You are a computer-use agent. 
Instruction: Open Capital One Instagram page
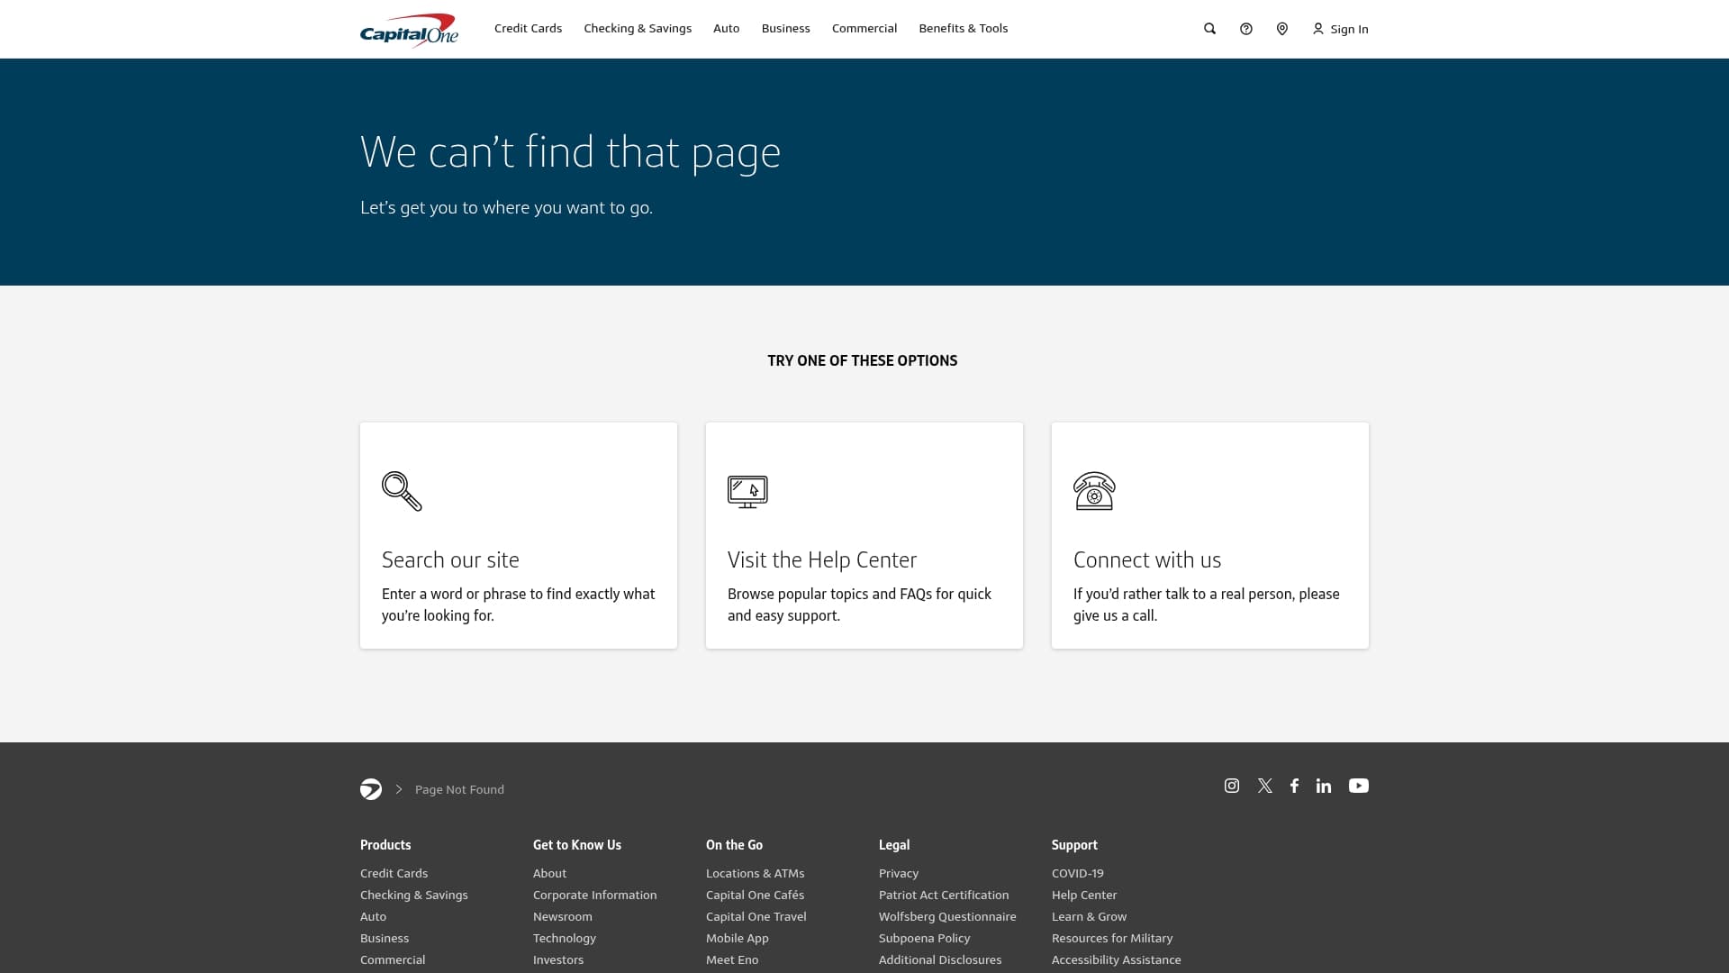click(x=1232, y=786)
